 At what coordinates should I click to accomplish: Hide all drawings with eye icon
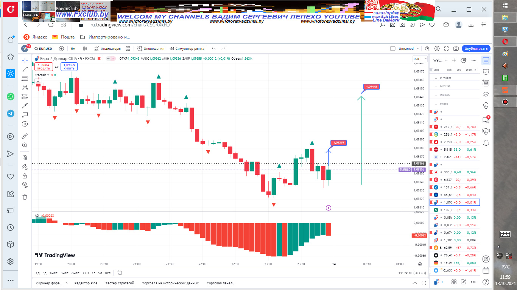pyautogui.click(x=25, y=184)
